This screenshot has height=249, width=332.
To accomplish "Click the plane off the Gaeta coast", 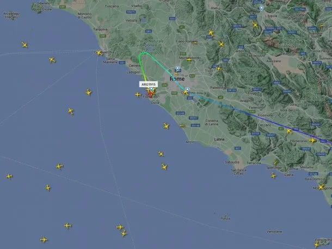I will 273,175.
